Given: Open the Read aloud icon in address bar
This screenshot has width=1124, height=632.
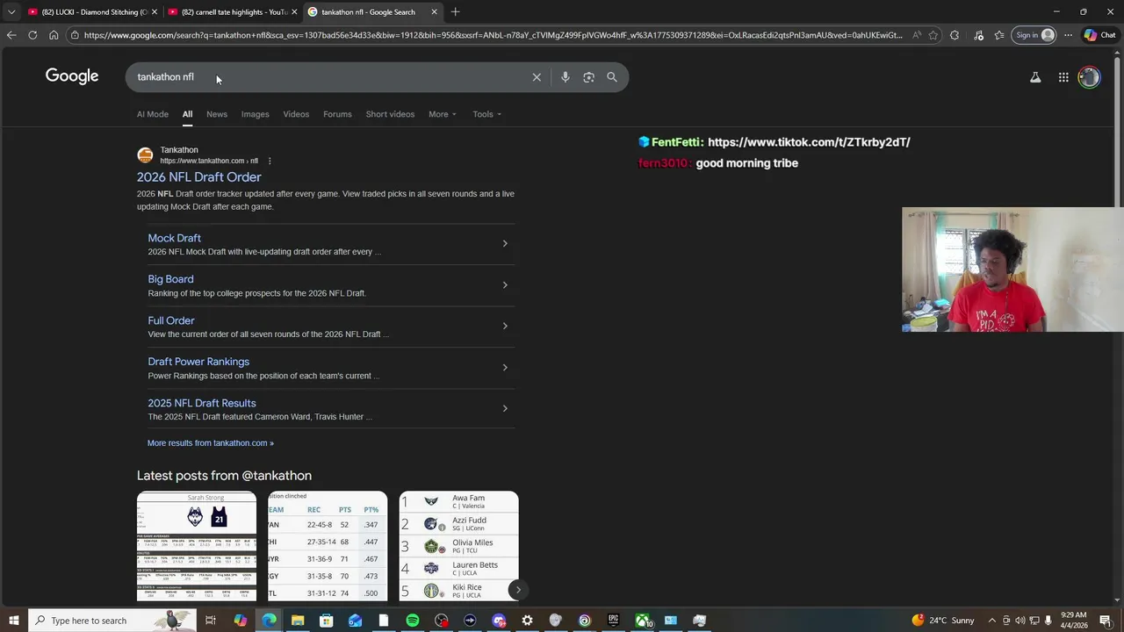Looking at the screenshot, I should coord(916,35).
